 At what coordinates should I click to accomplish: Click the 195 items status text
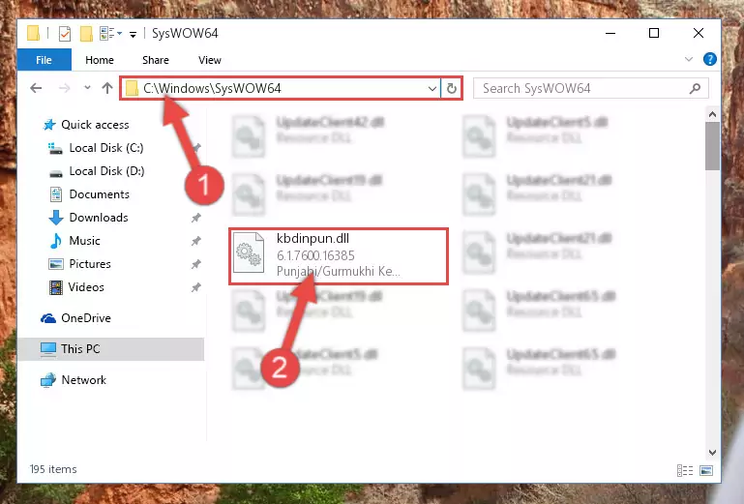[x=53, y=469]
